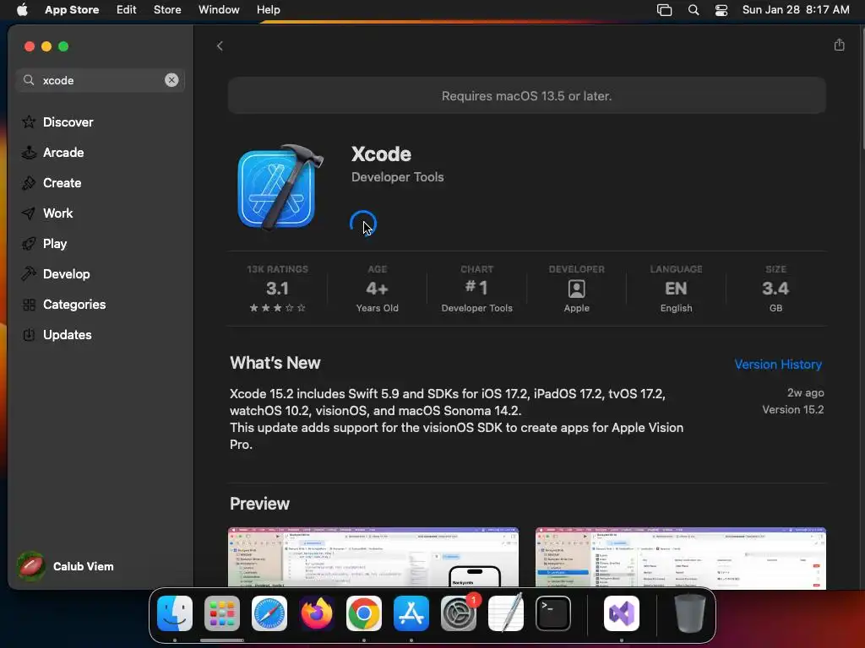The image size is (865, 648).
Task: Open the Window menu
Action: pyautogui.click(x=219, y=10)
